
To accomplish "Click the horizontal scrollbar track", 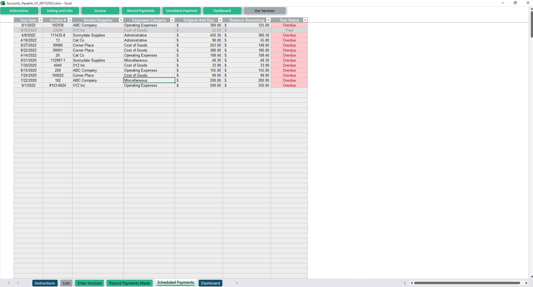I will tap(467, 283).
